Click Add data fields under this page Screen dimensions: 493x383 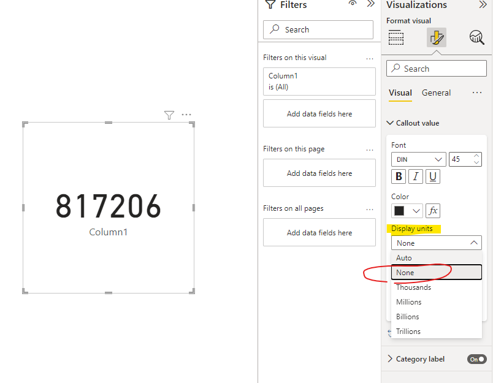coord(319,173)
